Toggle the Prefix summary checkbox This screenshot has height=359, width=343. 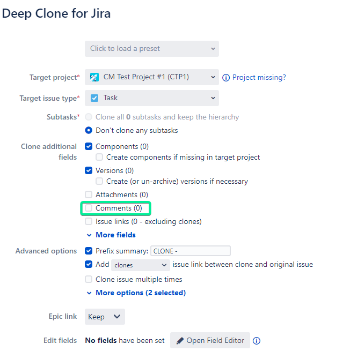[x=89, y=251]
